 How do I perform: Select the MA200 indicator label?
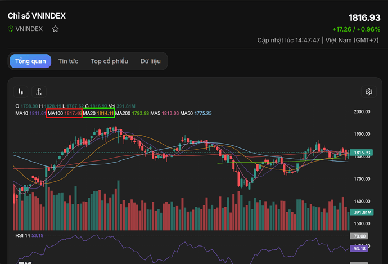pos(123,114)
